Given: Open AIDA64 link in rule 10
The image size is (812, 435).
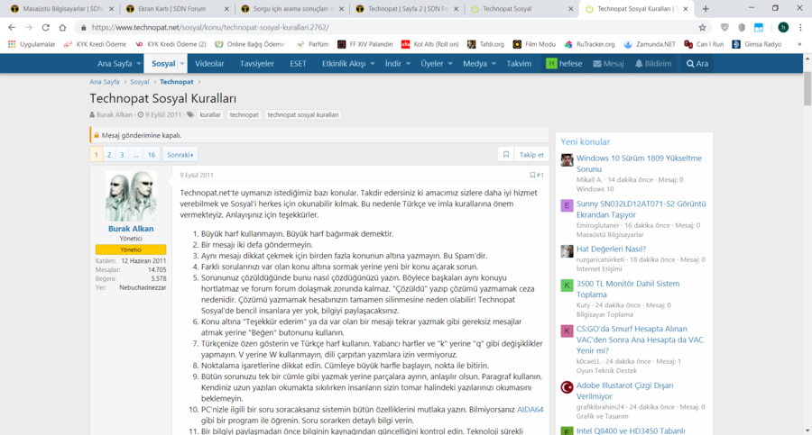Looking at the screenshot, I should click(531, 409).
